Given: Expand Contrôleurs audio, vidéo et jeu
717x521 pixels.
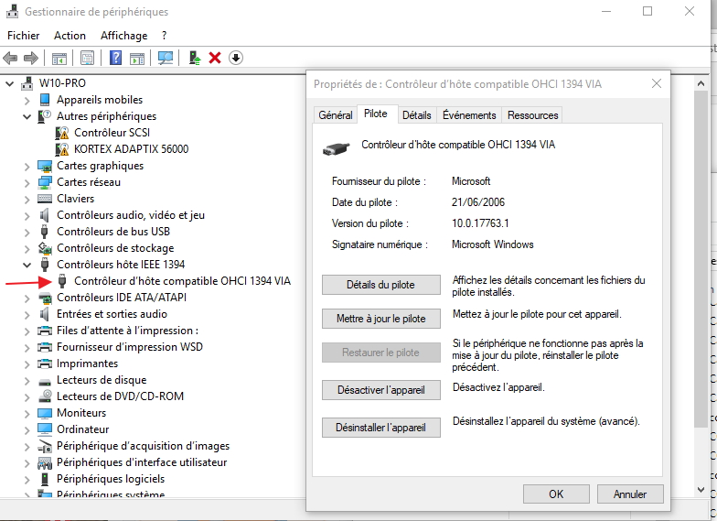Looking at the screenshot, I should [27, 216].
